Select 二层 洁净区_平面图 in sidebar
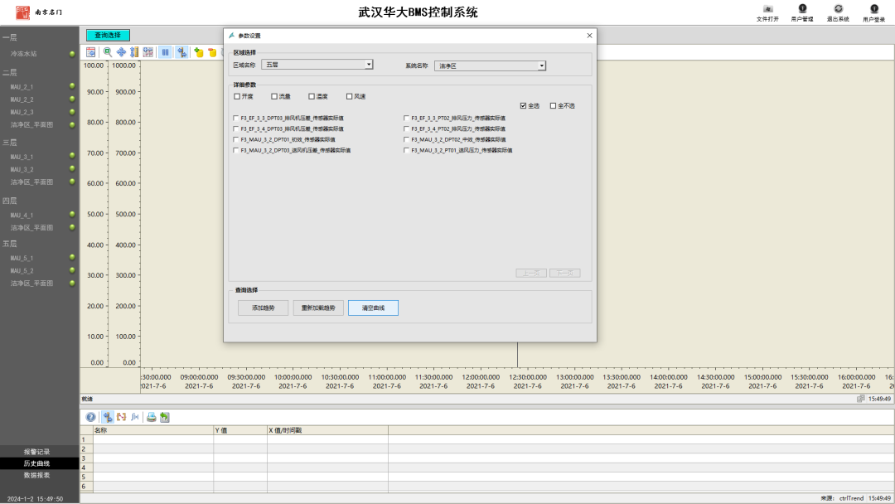 (31, 124)
